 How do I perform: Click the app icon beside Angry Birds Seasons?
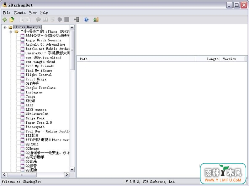click(22, 40)
